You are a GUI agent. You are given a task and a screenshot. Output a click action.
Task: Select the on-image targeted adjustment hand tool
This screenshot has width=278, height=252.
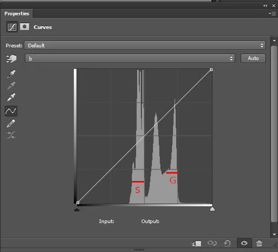point(11,58)
